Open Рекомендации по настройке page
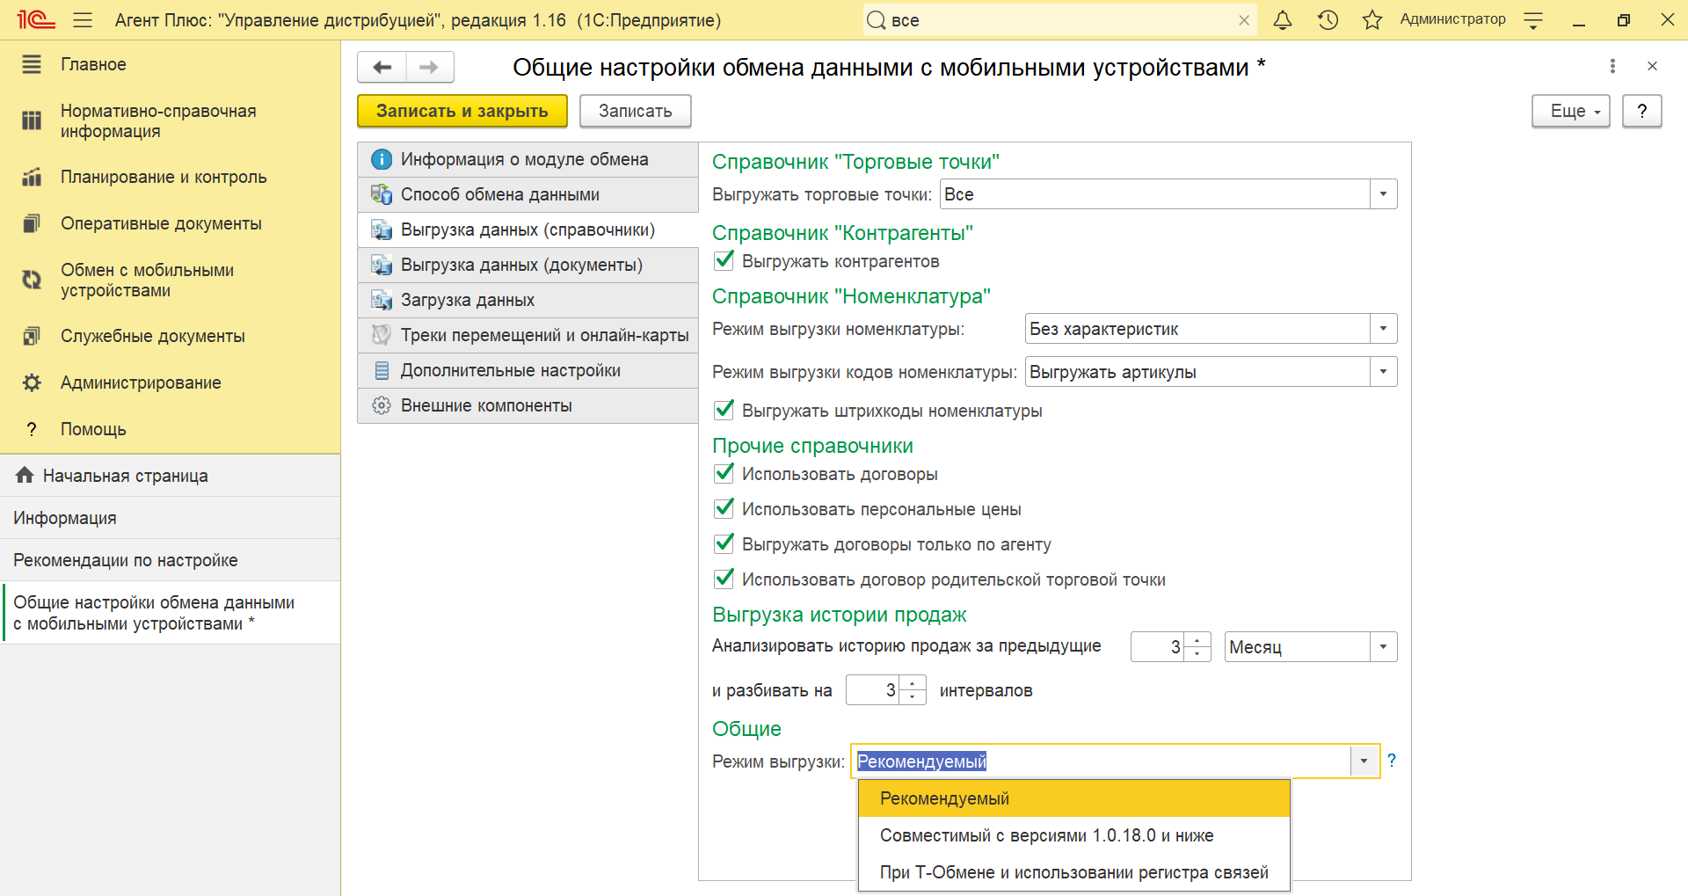The image size is (1688, 896). click(x=170, y=560)
